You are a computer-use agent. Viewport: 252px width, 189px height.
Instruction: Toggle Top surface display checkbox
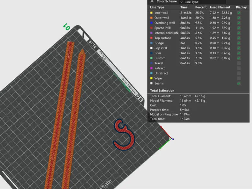pos(239,38)
